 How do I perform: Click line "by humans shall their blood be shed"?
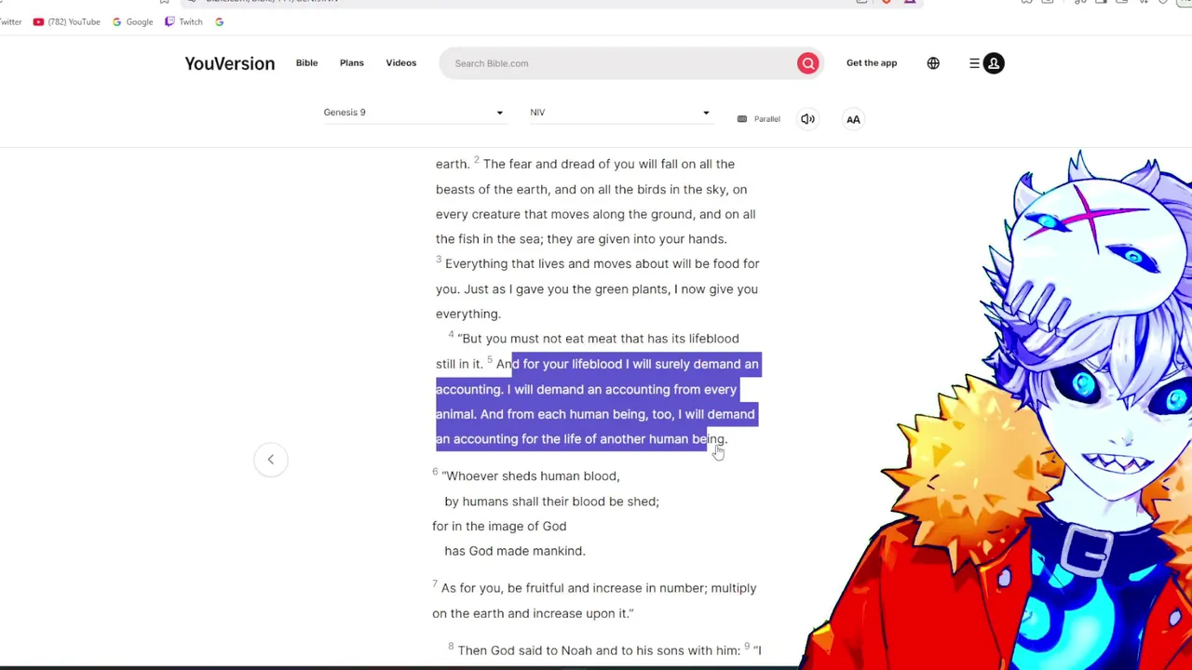(x=551, y=502)
